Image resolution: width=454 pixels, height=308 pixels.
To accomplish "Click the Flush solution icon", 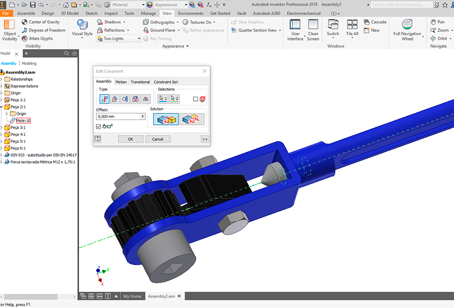I will click(x=192, y=119).
